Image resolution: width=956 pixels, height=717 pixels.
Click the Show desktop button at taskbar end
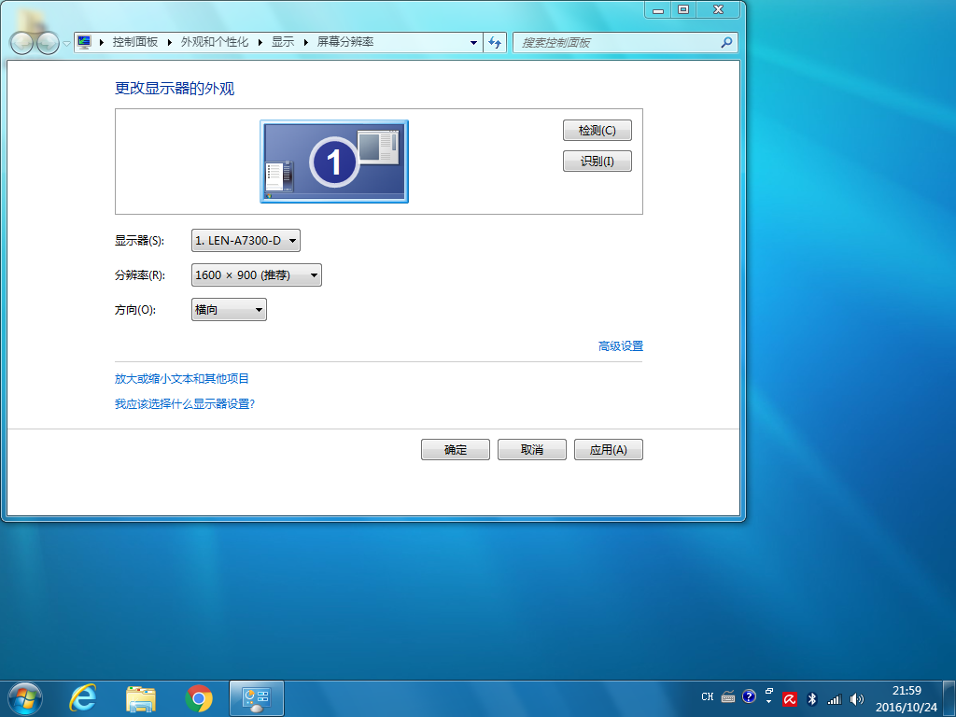pos(949,698)
